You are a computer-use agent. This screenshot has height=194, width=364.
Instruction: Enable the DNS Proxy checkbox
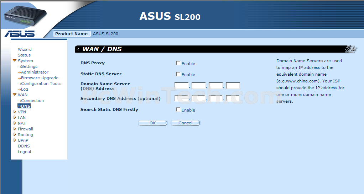(178, 63)
